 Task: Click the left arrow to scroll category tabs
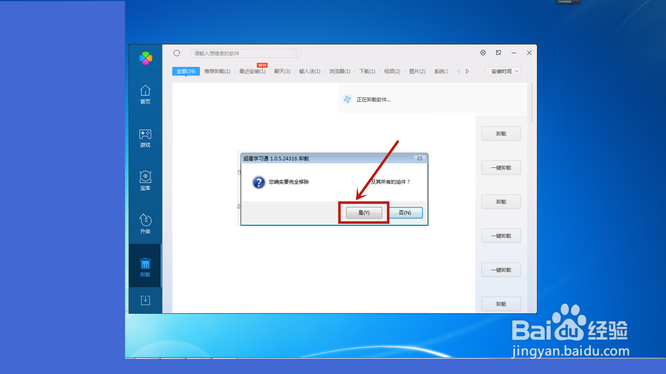(x=458, y=71)
